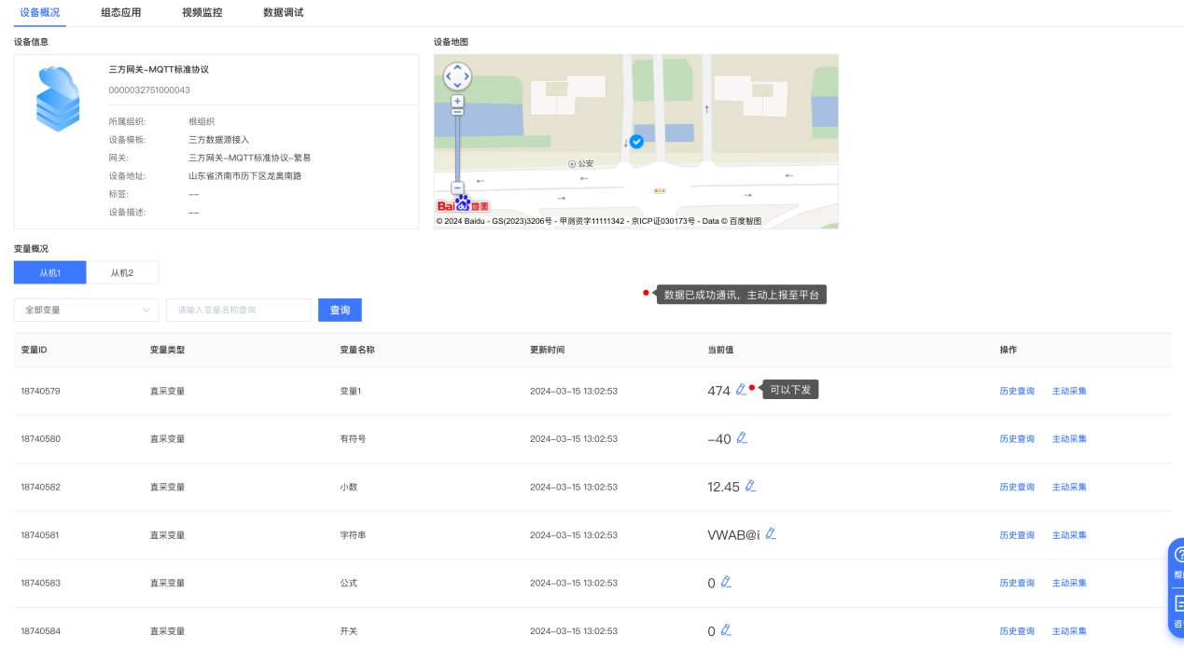Click 主动采集 for the 字符串 variable
The height and width of the screenshot is (649, 1184).
click(x=1069, y=535)
